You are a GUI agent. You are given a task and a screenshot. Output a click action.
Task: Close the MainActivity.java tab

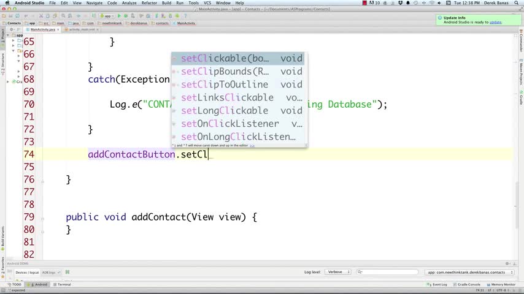pyautogui.click(x=58, y=29)
